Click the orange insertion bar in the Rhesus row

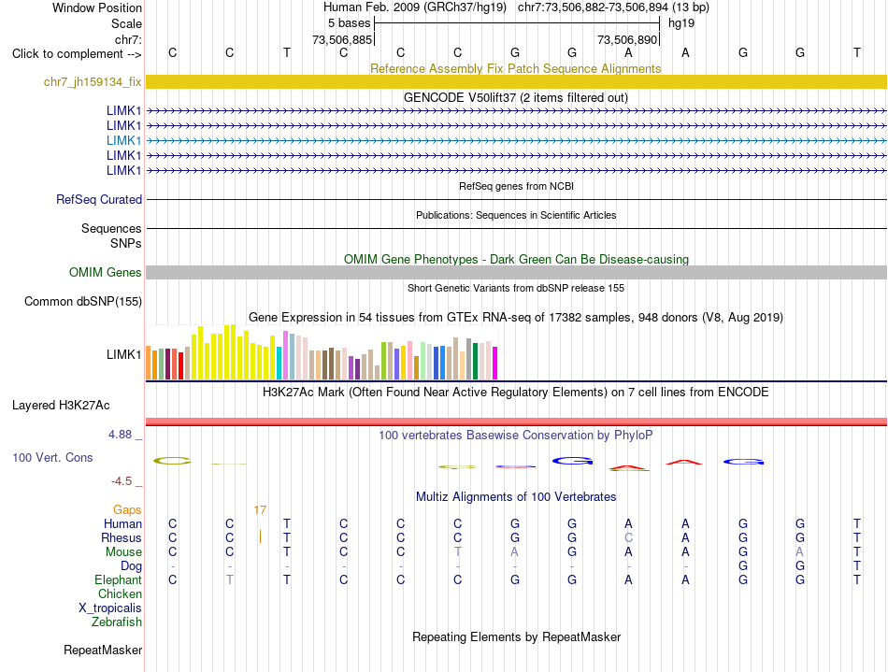[x=260, y=536]
